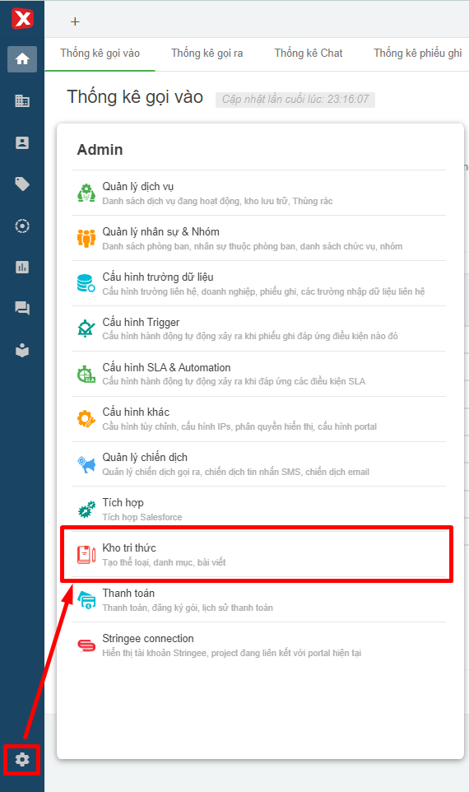Open the bar chart reports icon
469x792 pixels.
pos(22,268)
